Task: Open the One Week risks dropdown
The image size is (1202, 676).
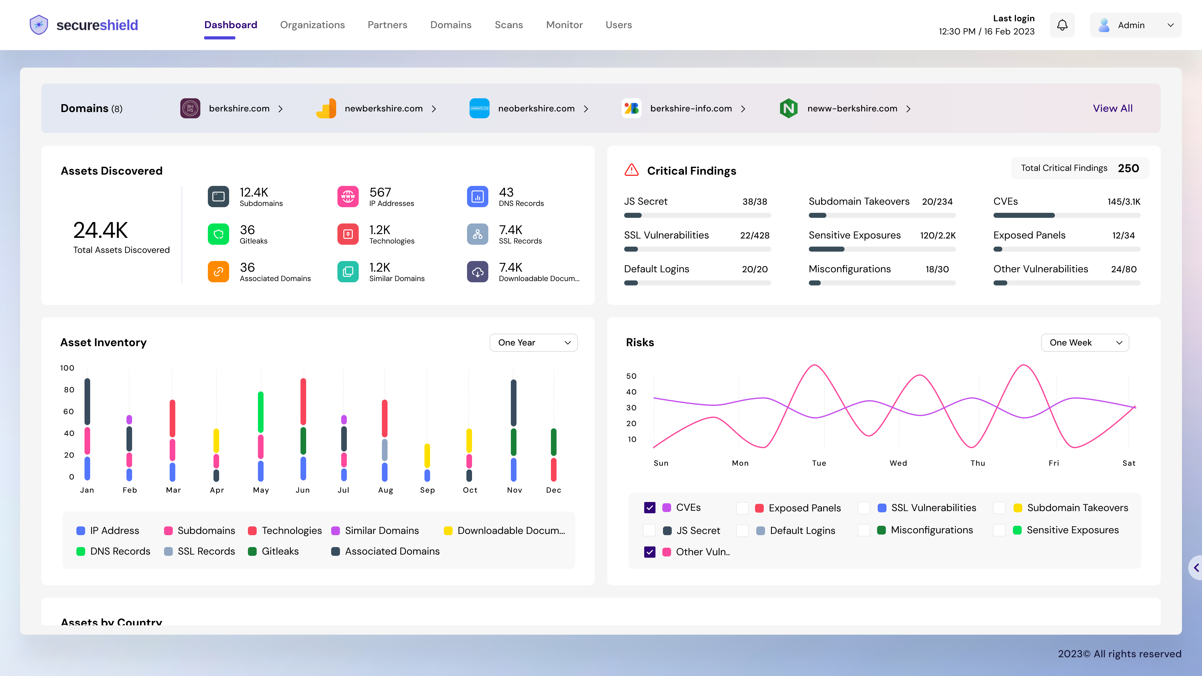Action: click(1084, 343)
